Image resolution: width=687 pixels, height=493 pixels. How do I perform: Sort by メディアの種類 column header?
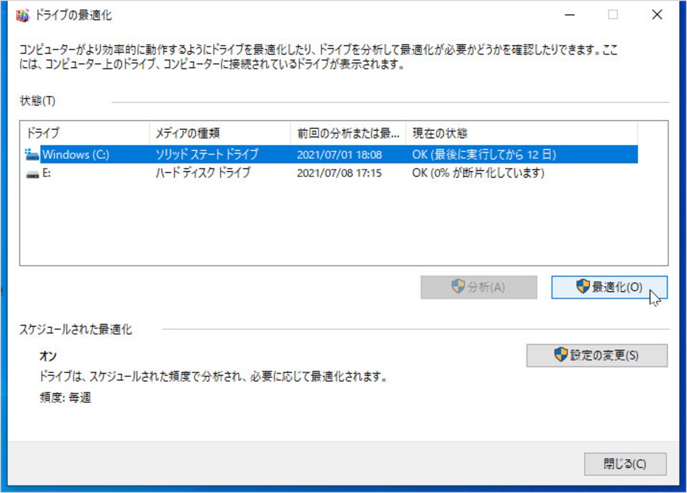pos(220,134)
